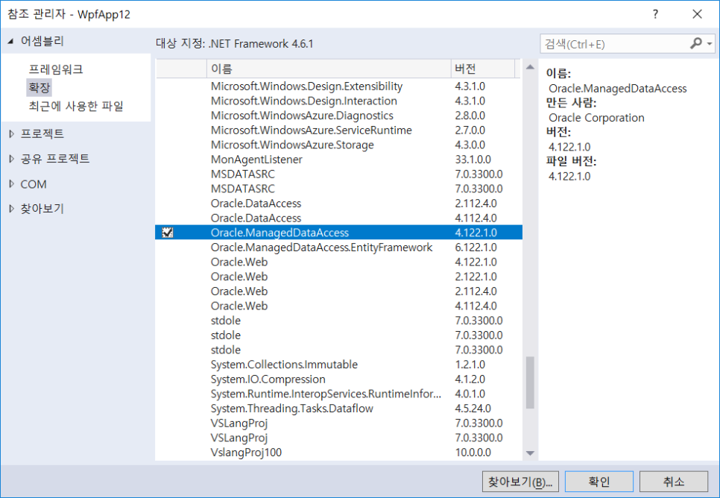Click the list scrollbar thumb
The image size is (720, 498).
coord(530,382)
